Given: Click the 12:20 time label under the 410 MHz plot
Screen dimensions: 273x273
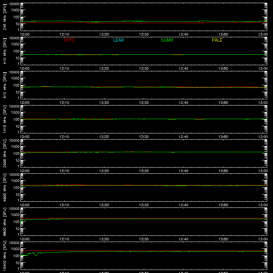Looking at the screenshot, I should pos(104,69).
